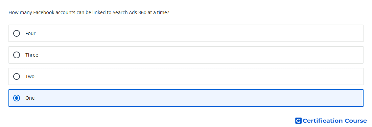Click inside the "Two" answer option box
Viewport: 372px width, 127px height.
(x=186, y=76)
